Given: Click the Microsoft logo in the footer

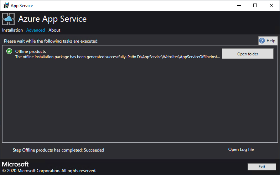Looking at the screenshot, I should [x=15, y=164].
